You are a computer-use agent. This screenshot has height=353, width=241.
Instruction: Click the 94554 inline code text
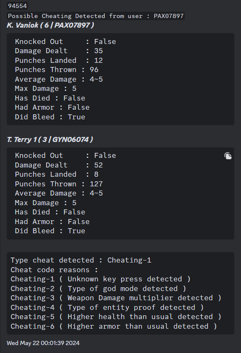(x=17, y=6)
